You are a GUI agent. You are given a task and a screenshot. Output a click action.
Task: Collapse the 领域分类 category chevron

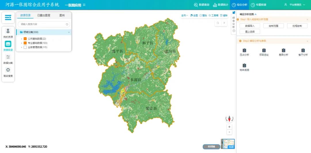[x=69, y=32]
